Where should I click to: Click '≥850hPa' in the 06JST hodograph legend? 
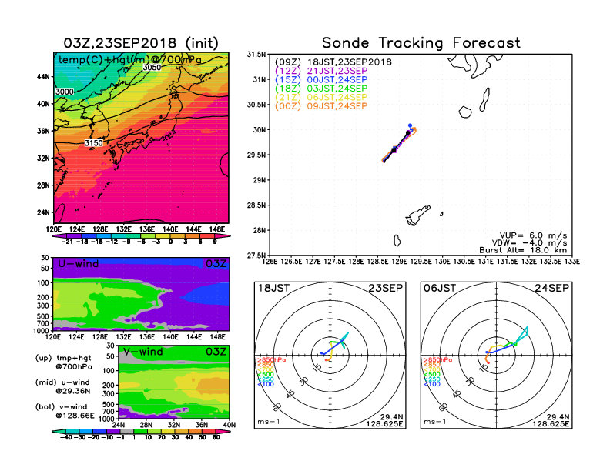tap(438, 360)
